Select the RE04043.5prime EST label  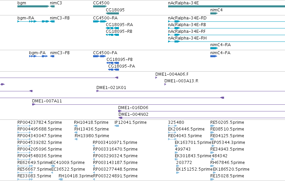[x=185, y=136]
